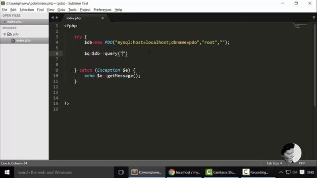
Task: Open the Tools menu
Action: coord(72,10)
